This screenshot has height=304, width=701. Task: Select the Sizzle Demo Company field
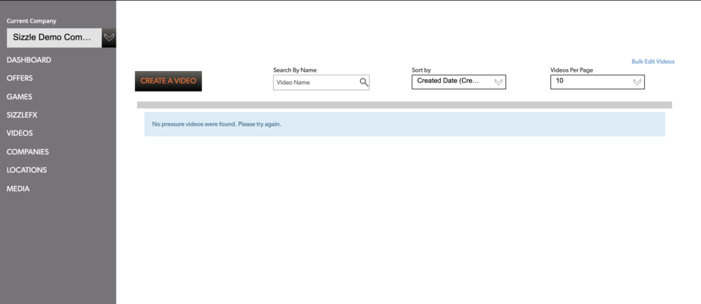(x=54, y=38)
